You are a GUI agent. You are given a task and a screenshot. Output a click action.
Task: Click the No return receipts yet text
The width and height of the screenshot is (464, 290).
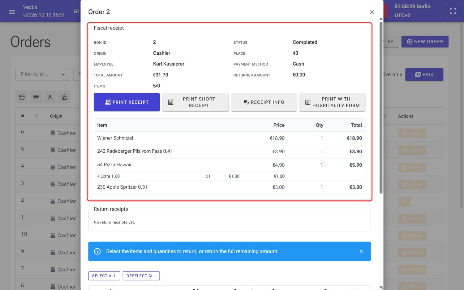(114, 222)
